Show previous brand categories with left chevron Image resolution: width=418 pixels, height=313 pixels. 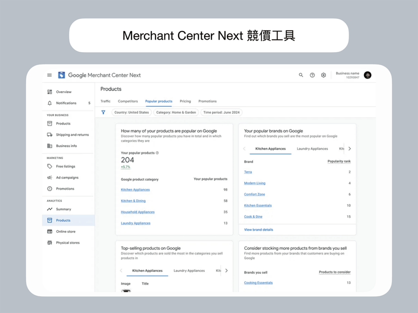[244, 148]
